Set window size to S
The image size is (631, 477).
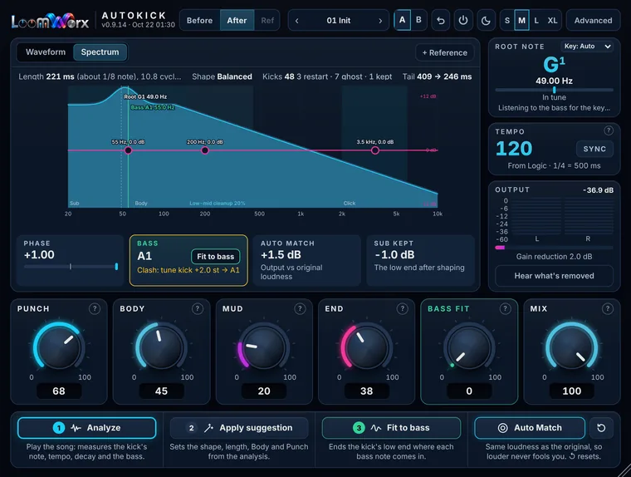[x=507, y=20]
